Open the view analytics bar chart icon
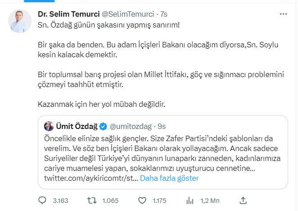The image size is (298, 211). [191, 200]
